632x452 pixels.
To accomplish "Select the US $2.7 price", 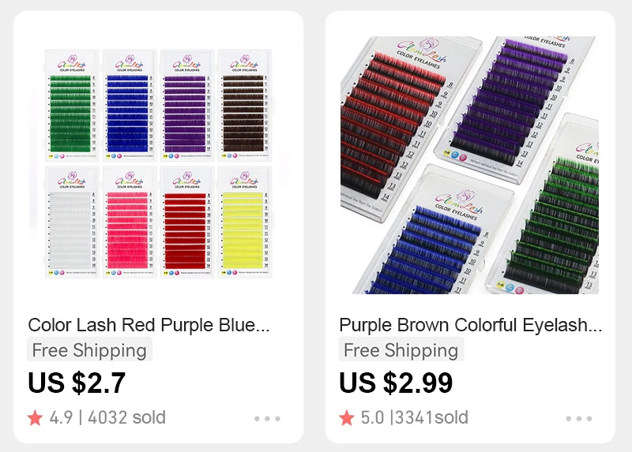I will point(77,383).
